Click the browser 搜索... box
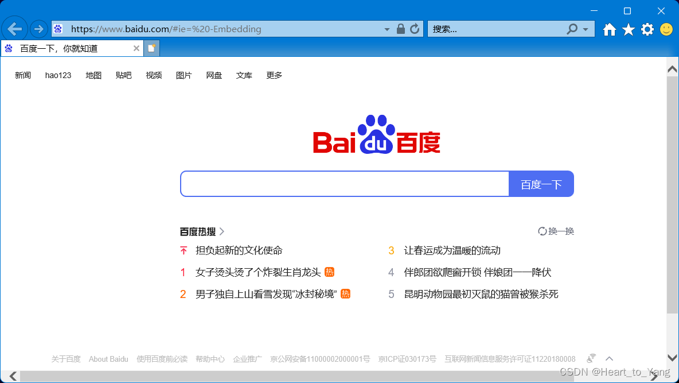 pos(497,29)
